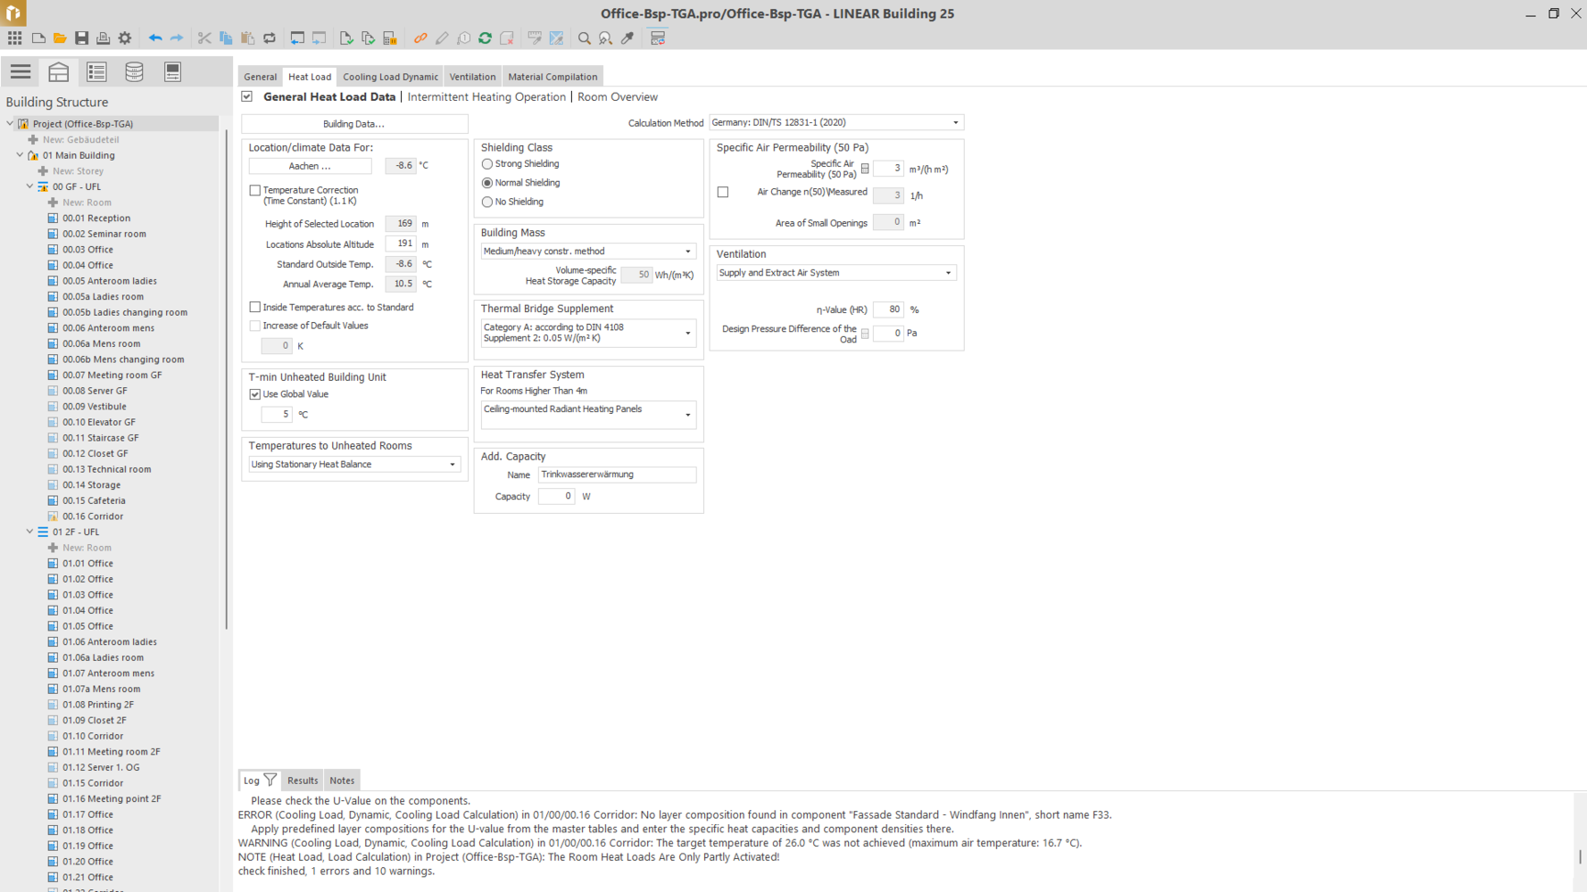Open Intermittent Heating Operation section
This screenshot has width=1587, height=892.
[x=486, y=96]
